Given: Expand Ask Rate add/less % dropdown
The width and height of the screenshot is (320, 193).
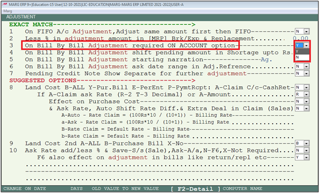Looking at the screenshot, I should tap(306, 150).
